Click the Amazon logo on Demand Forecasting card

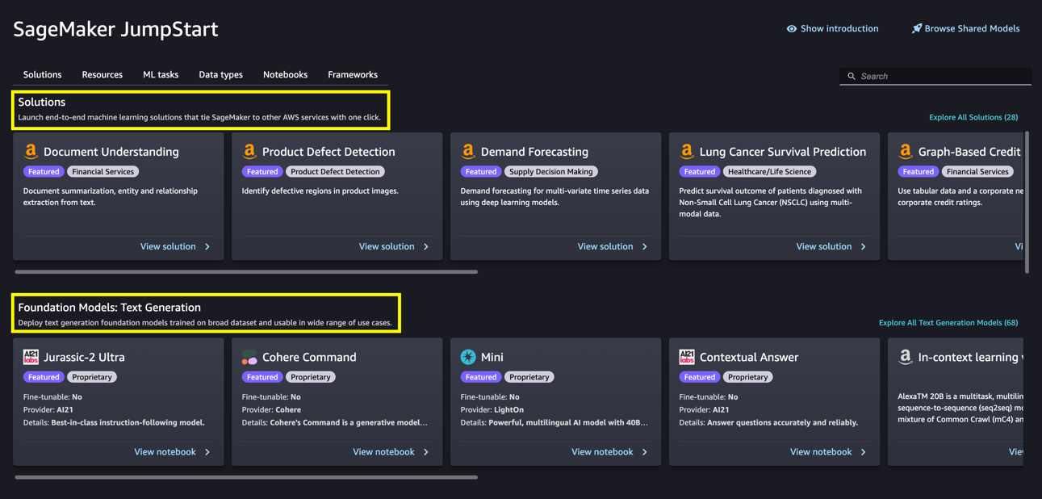[468, 151]
